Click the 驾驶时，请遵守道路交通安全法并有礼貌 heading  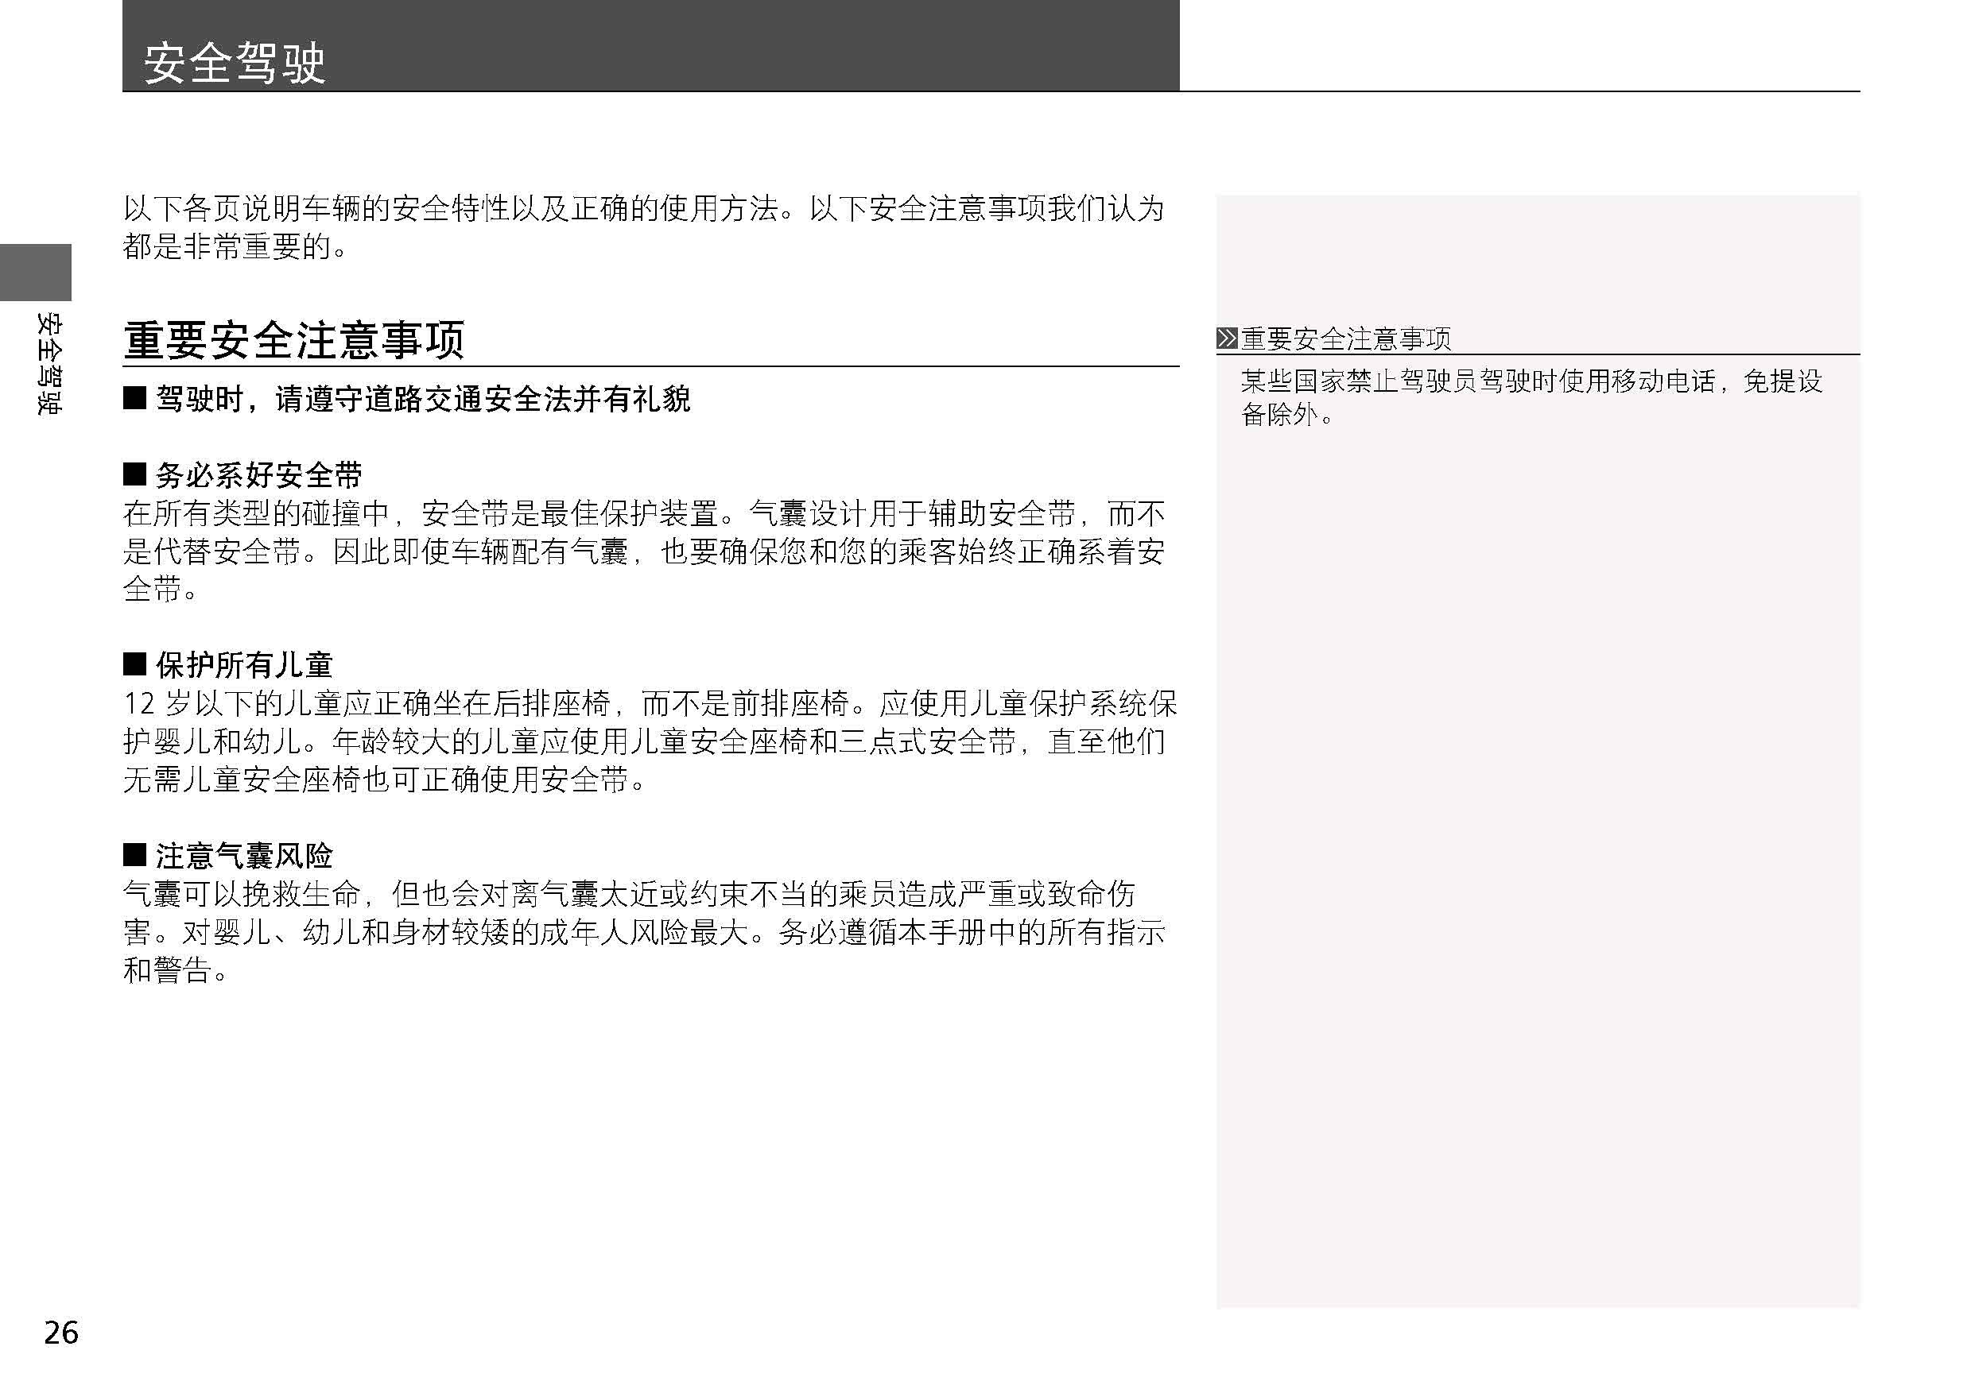pos(422,398)
